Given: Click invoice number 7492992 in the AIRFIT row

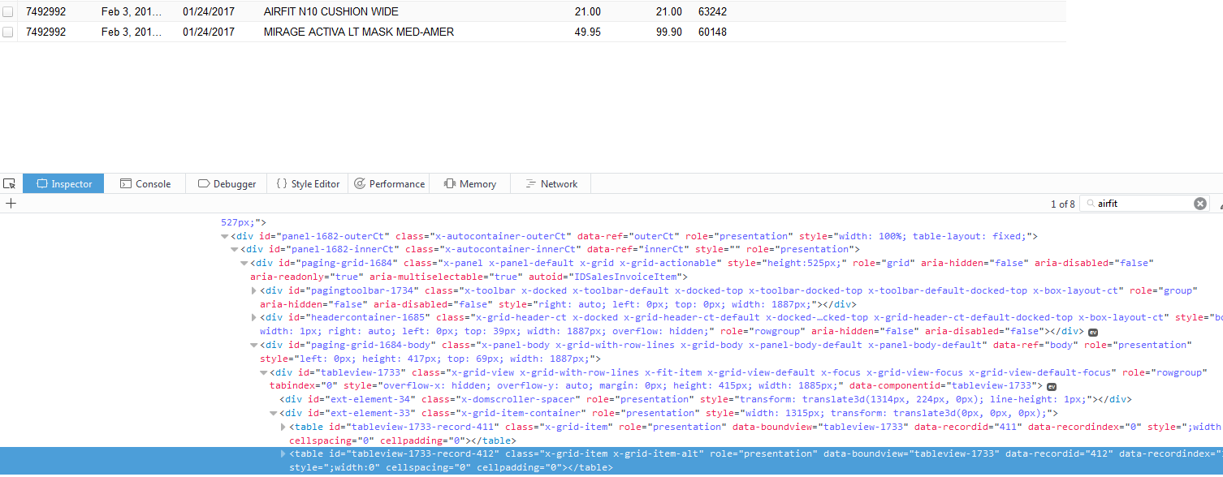Looking at the screenshot, I should click(46, 12).
